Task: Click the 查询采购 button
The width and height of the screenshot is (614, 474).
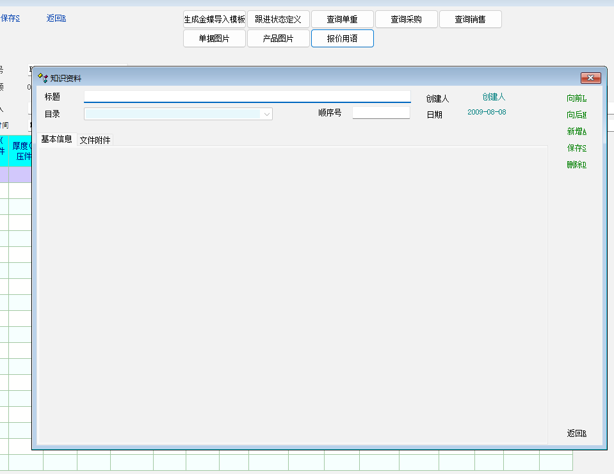Action: click(406, 19)
